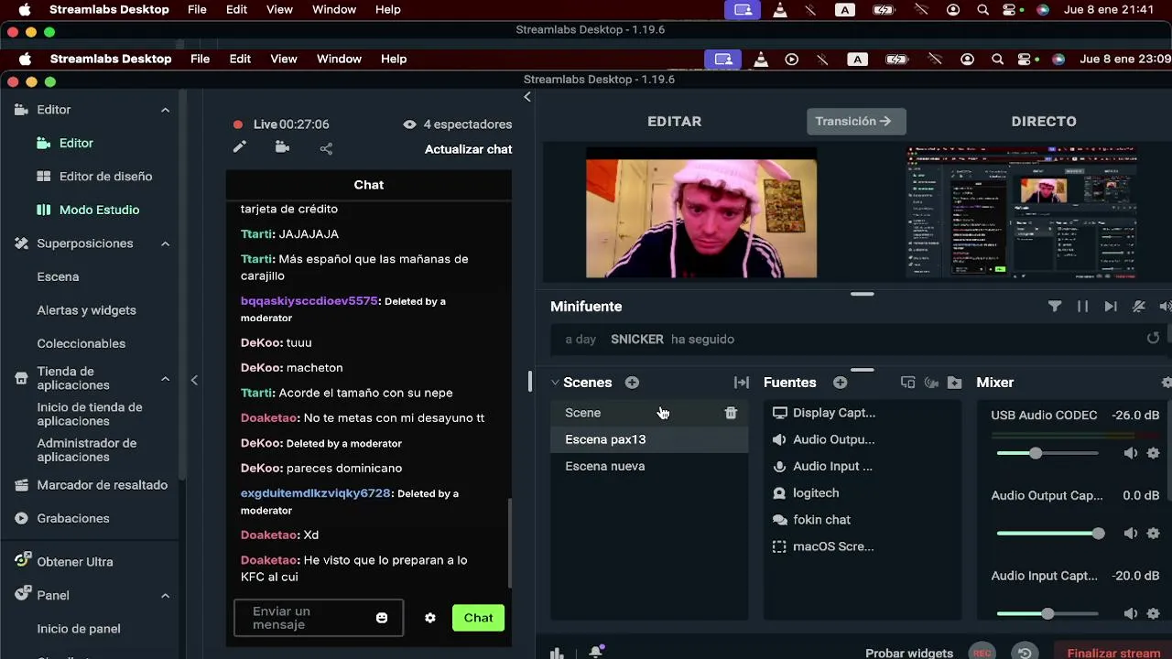Click the replay buffer icon
Screen dimensions: 1172x659
[x=1025, y=653]
